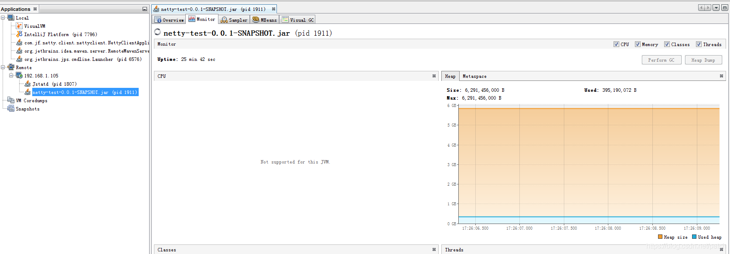The image size is (730, 254).
Task: Click the Used heap blue legend swatch
Action: click(x=694, y=237)
